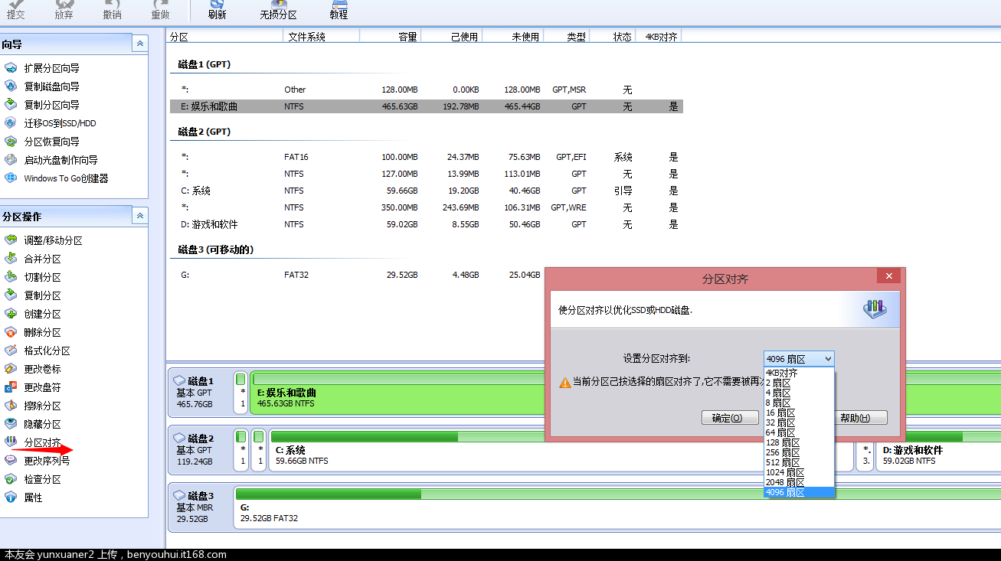Click 刷新 in the toolbar

[217, 10]
